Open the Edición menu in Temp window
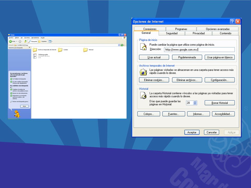The height and width of the screenshot is (188, 251). [x=17, y=38]
